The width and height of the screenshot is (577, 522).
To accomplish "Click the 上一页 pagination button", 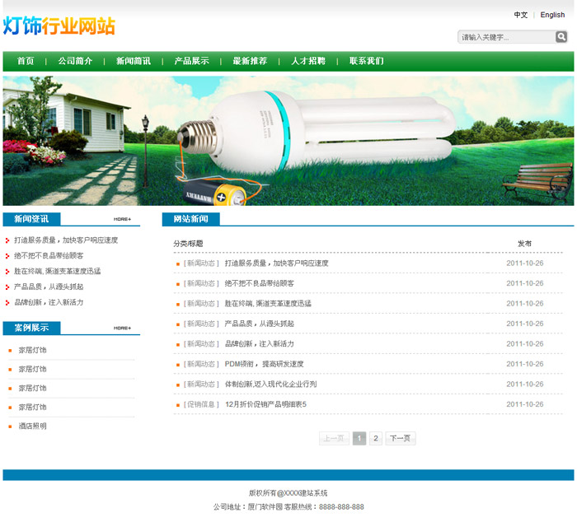I will point(334,439).
